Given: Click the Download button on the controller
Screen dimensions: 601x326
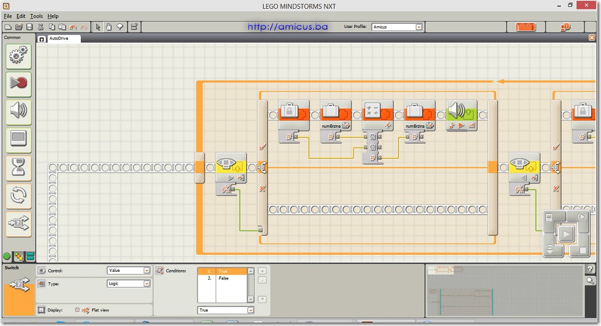Looking at the screenshot, I should (x=550, y=250).
